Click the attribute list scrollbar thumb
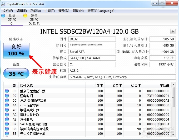Screen dimensions: 179x140 point(173,97)
